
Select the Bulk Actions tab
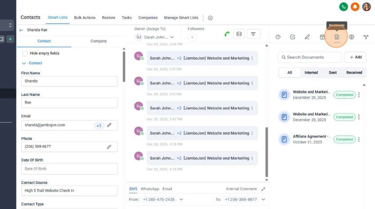click(85, 18)
